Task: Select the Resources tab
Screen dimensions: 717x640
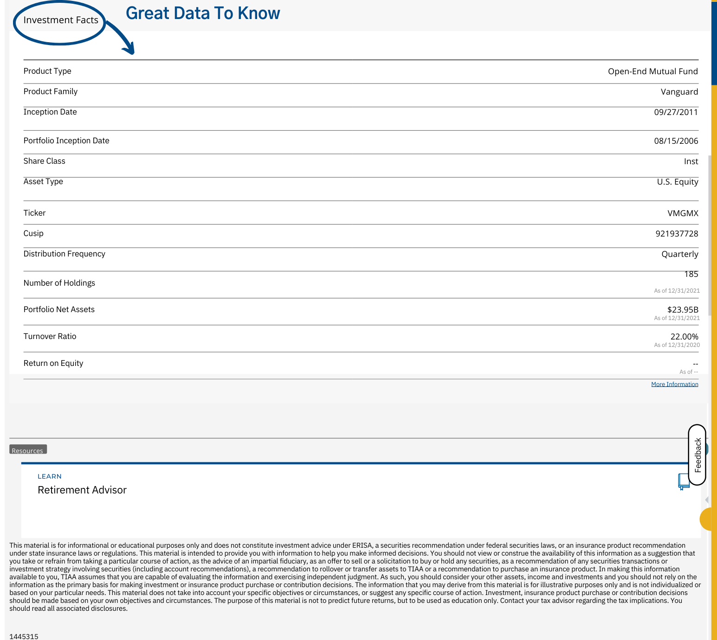Action: [28, 450]
